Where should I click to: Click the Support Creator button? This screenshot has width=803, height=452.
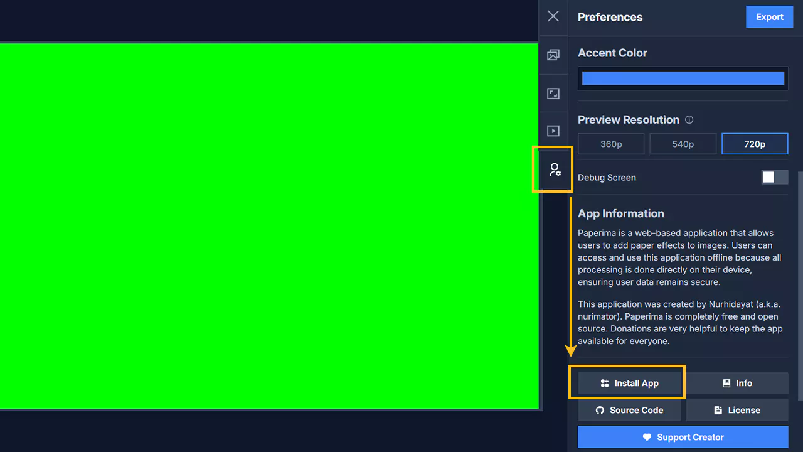click(x=683, y=437)
